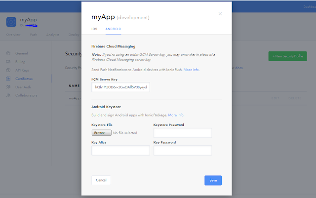Go to Certificates in the sidebar
The width and height of the screenshot is (316, 198).
[24, 79]
